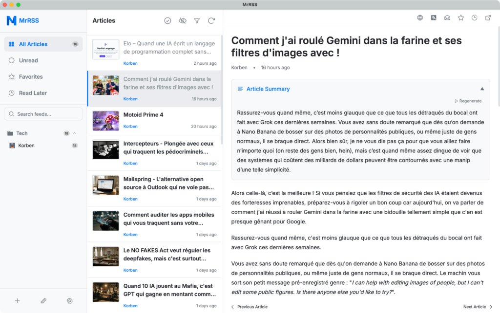Toggle read status envelope icon
The image size is (500, 313).
tap(447, 18)
